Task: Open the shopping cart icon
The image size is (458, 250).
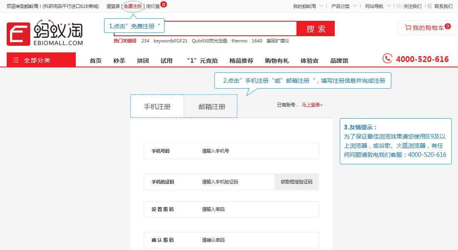Action: (x=408, y=27)
